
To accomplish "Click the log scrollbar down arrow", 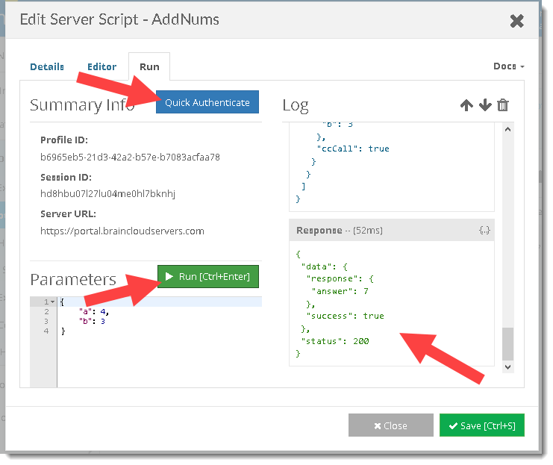I will (x=507, y=366).
